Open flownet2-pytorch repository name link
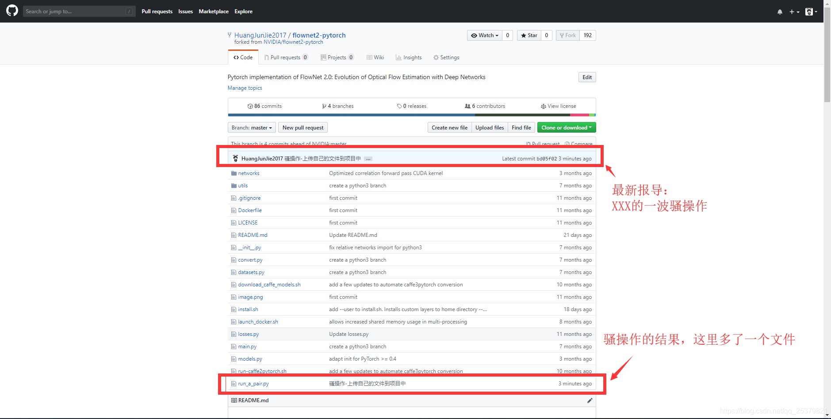 [319, 35]
